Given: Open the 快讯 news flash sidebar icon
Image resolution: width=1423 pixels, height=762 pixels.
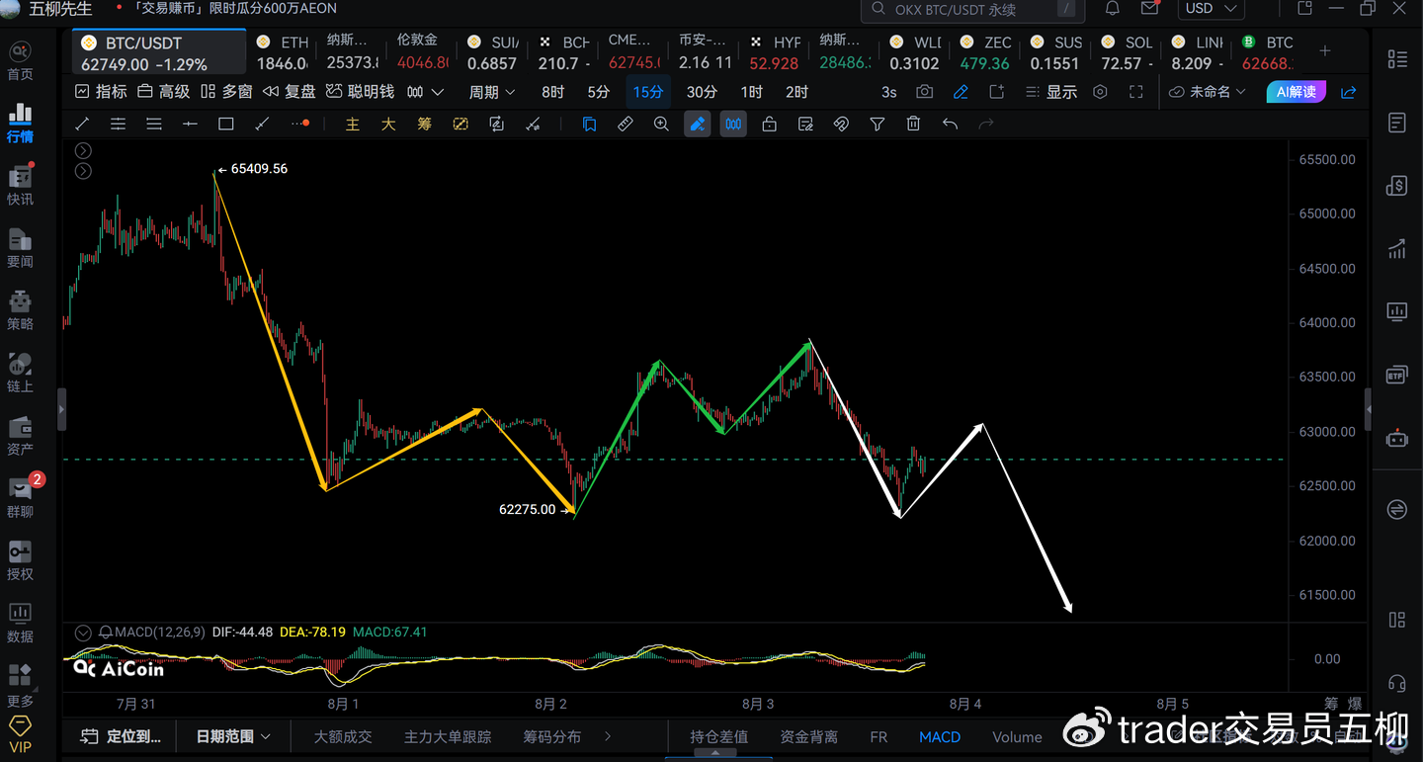Looking at the screenshot, I should tap(20, 185).
